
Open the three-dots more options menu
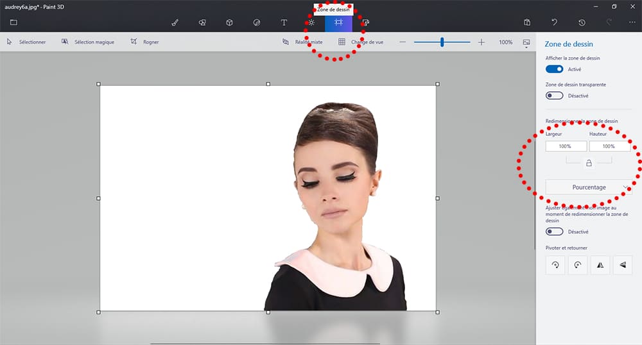tap(632, 22)
